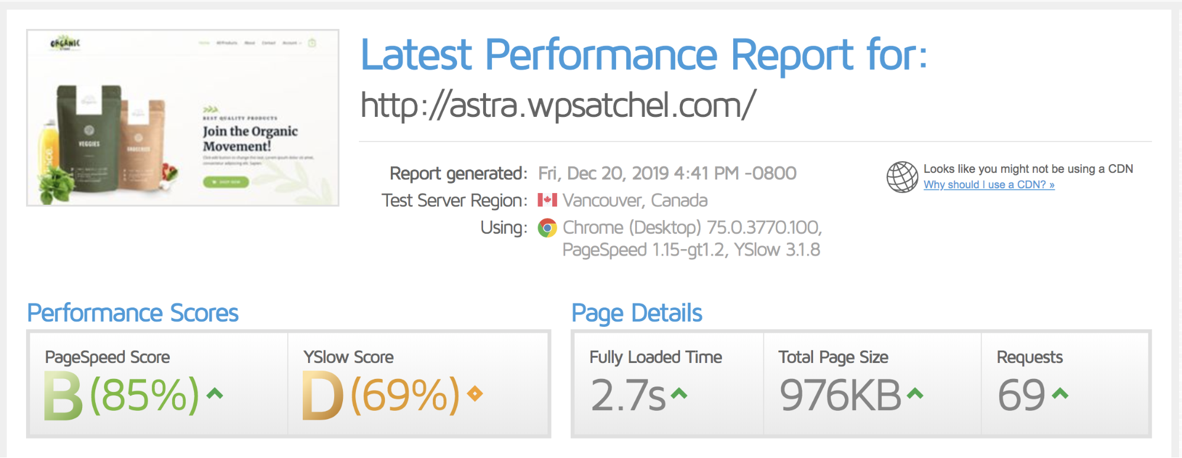Click the Page Details heading
Image resolution: width=1182 pixels, height=458 pixels.
click(636, 313)
